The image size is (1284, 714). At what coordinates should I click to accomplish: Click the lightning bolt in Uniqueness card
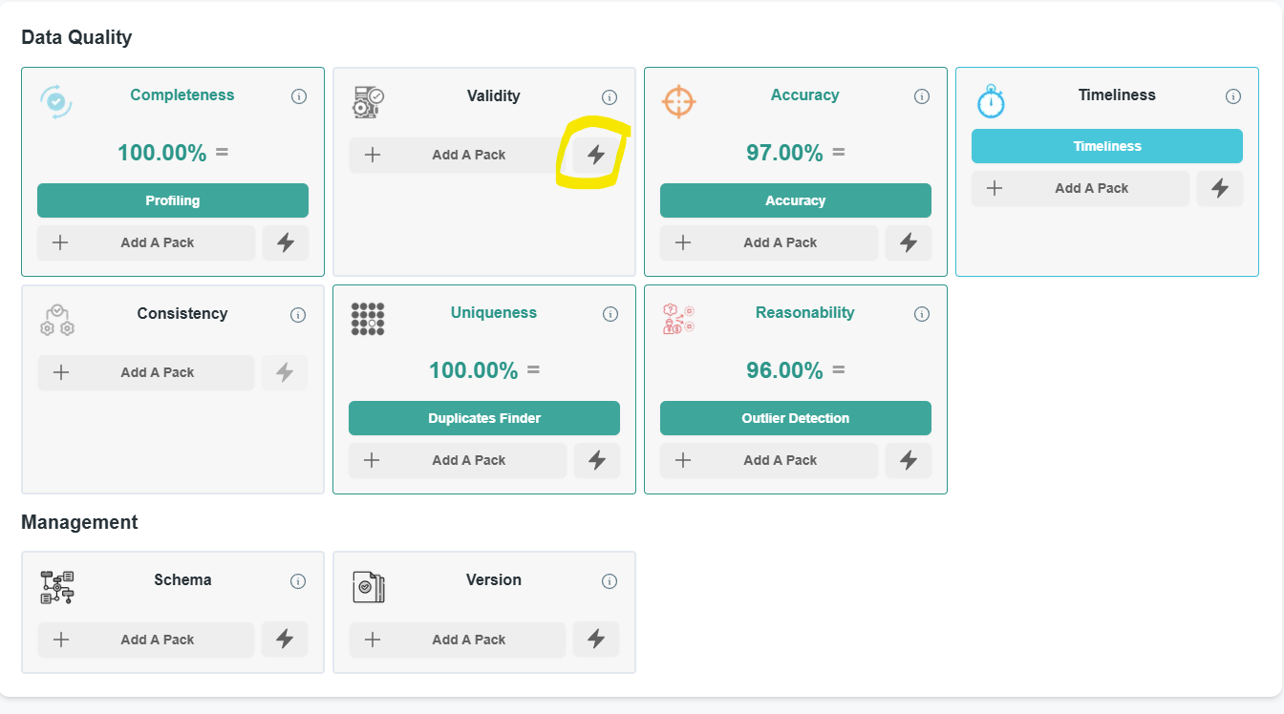click(x=597, y=460)
